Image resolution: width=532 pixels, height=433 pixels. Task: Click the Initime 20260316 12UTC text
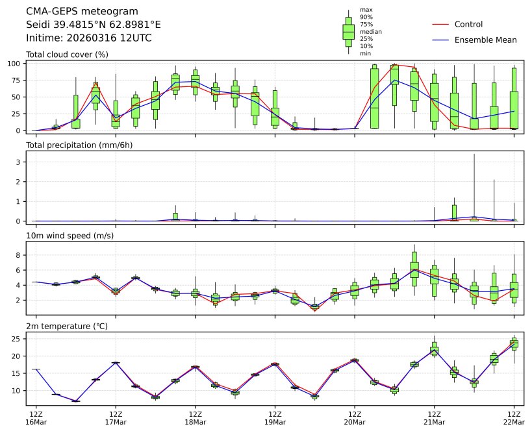[89, 38]
